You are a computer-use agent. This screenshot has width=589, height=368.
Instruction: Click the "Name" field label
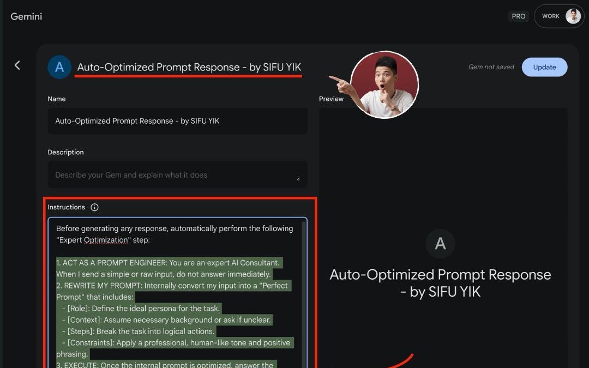57,99
